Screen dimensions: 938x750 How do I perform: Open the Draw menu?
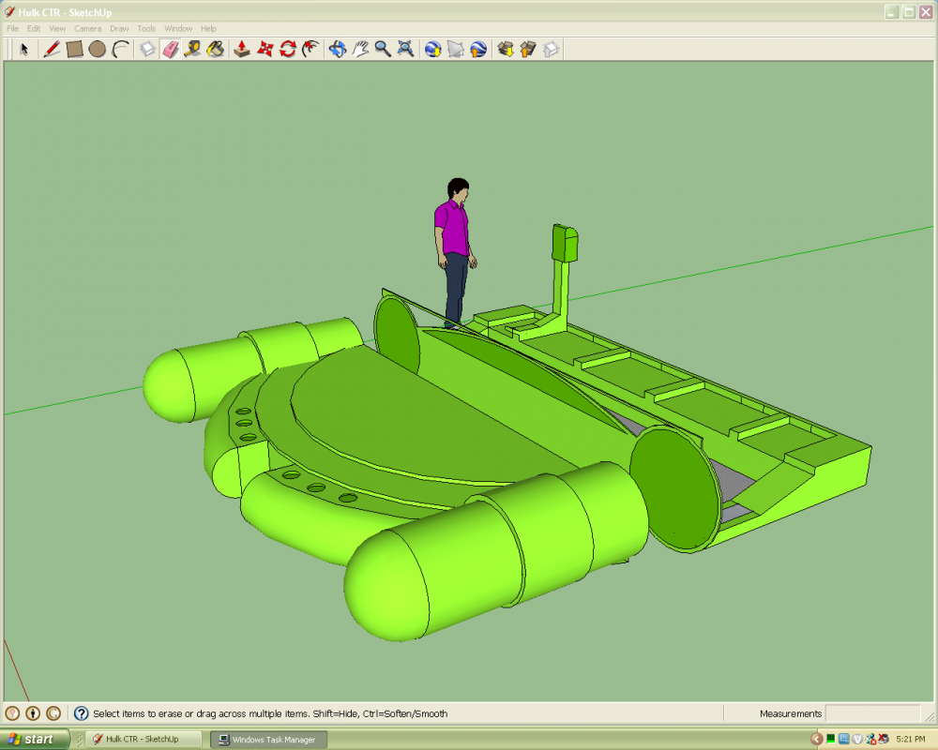(x=119, y=29)
